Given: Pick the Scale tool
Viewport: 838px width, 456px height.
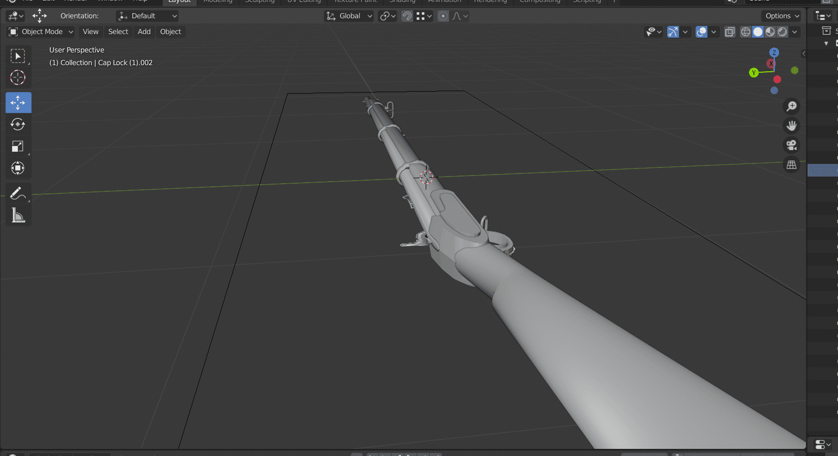Looking at the screenshot, I should pos(18,146).
